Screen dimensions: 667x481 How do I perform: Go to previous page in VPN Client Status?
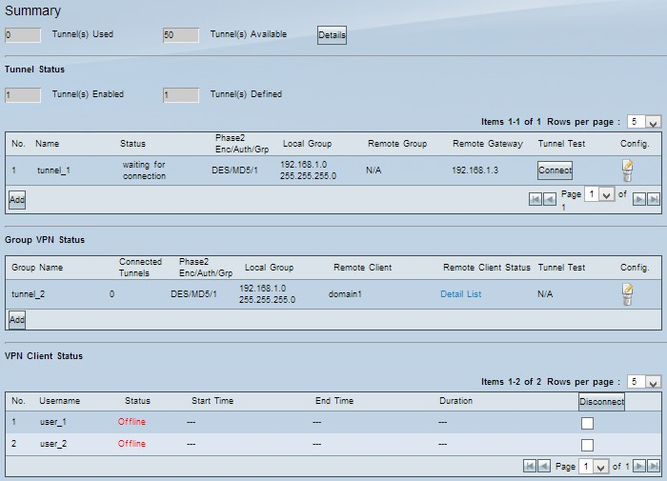click(543, 467)
